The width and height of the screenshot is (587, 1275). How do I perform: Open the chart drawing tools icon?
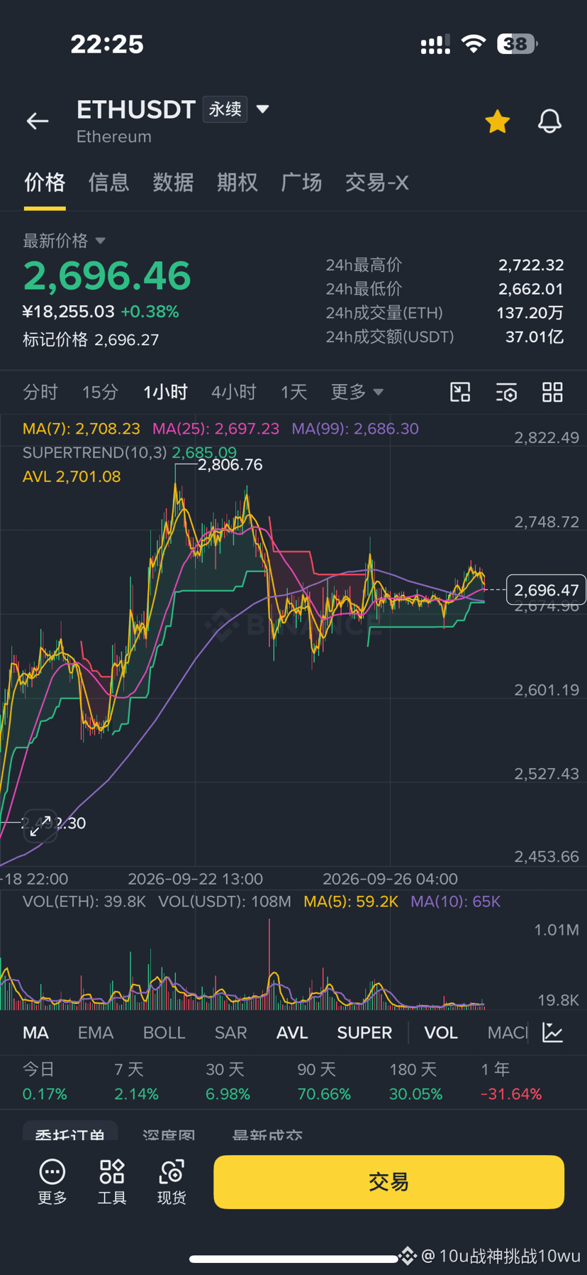click(x=461, y=392)
